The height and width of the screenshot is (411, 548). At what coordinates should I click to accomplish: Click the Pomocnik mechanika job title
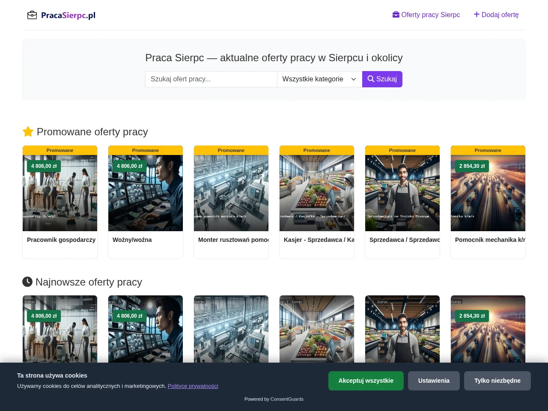490,240
